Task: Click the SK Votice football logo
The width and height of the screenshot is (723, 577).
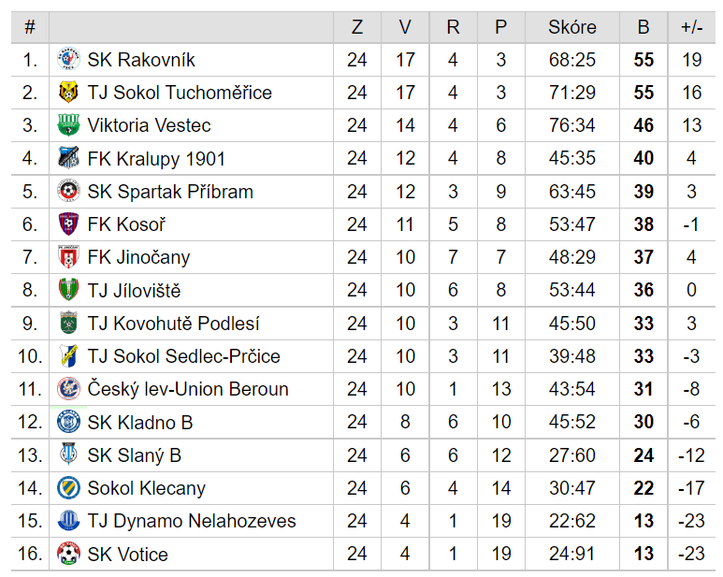Action: click(x=68, y=554)
